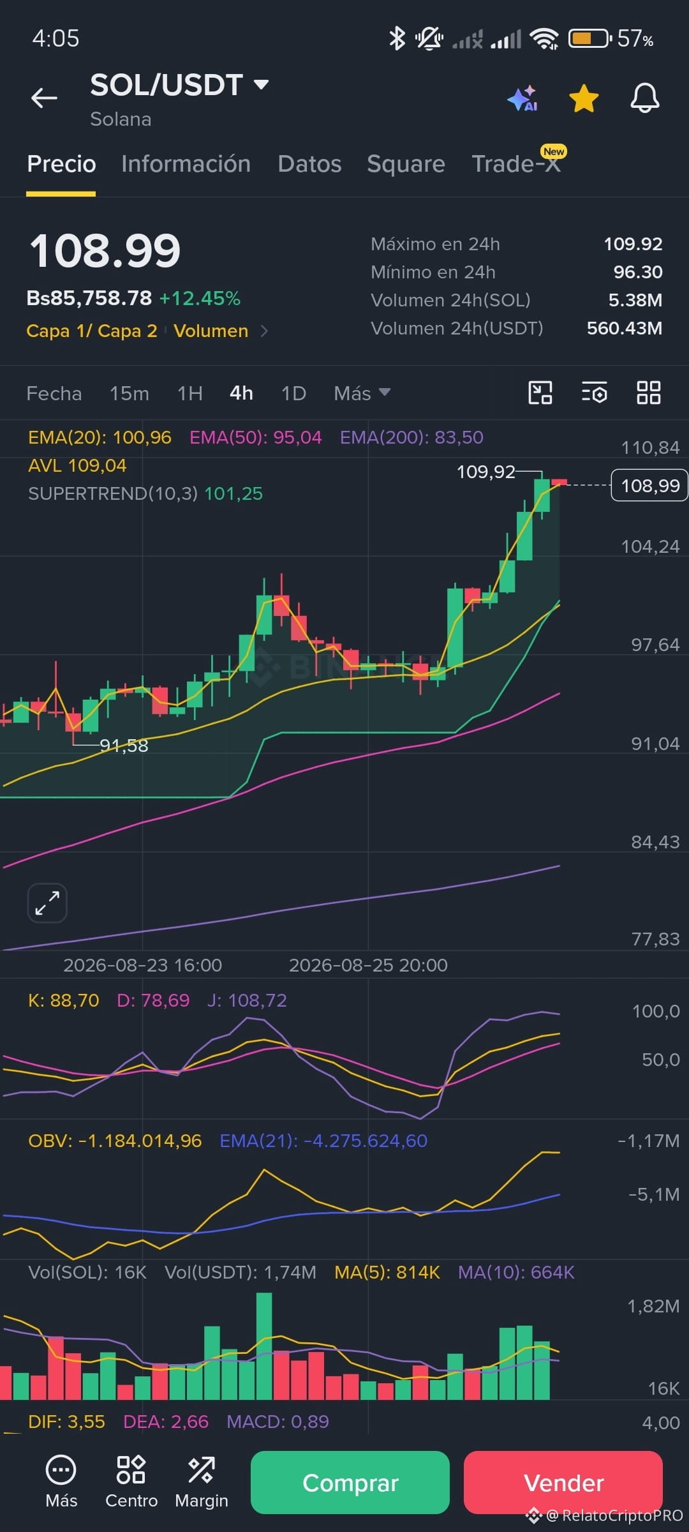Viewport: 689px width, 1532px height.
Task: Tap the volume MA(5): 814K label
Action: click(x=387, y=1272)
